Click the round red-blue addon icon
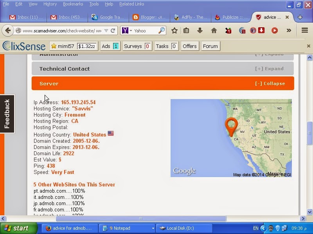 coord(253,30)
